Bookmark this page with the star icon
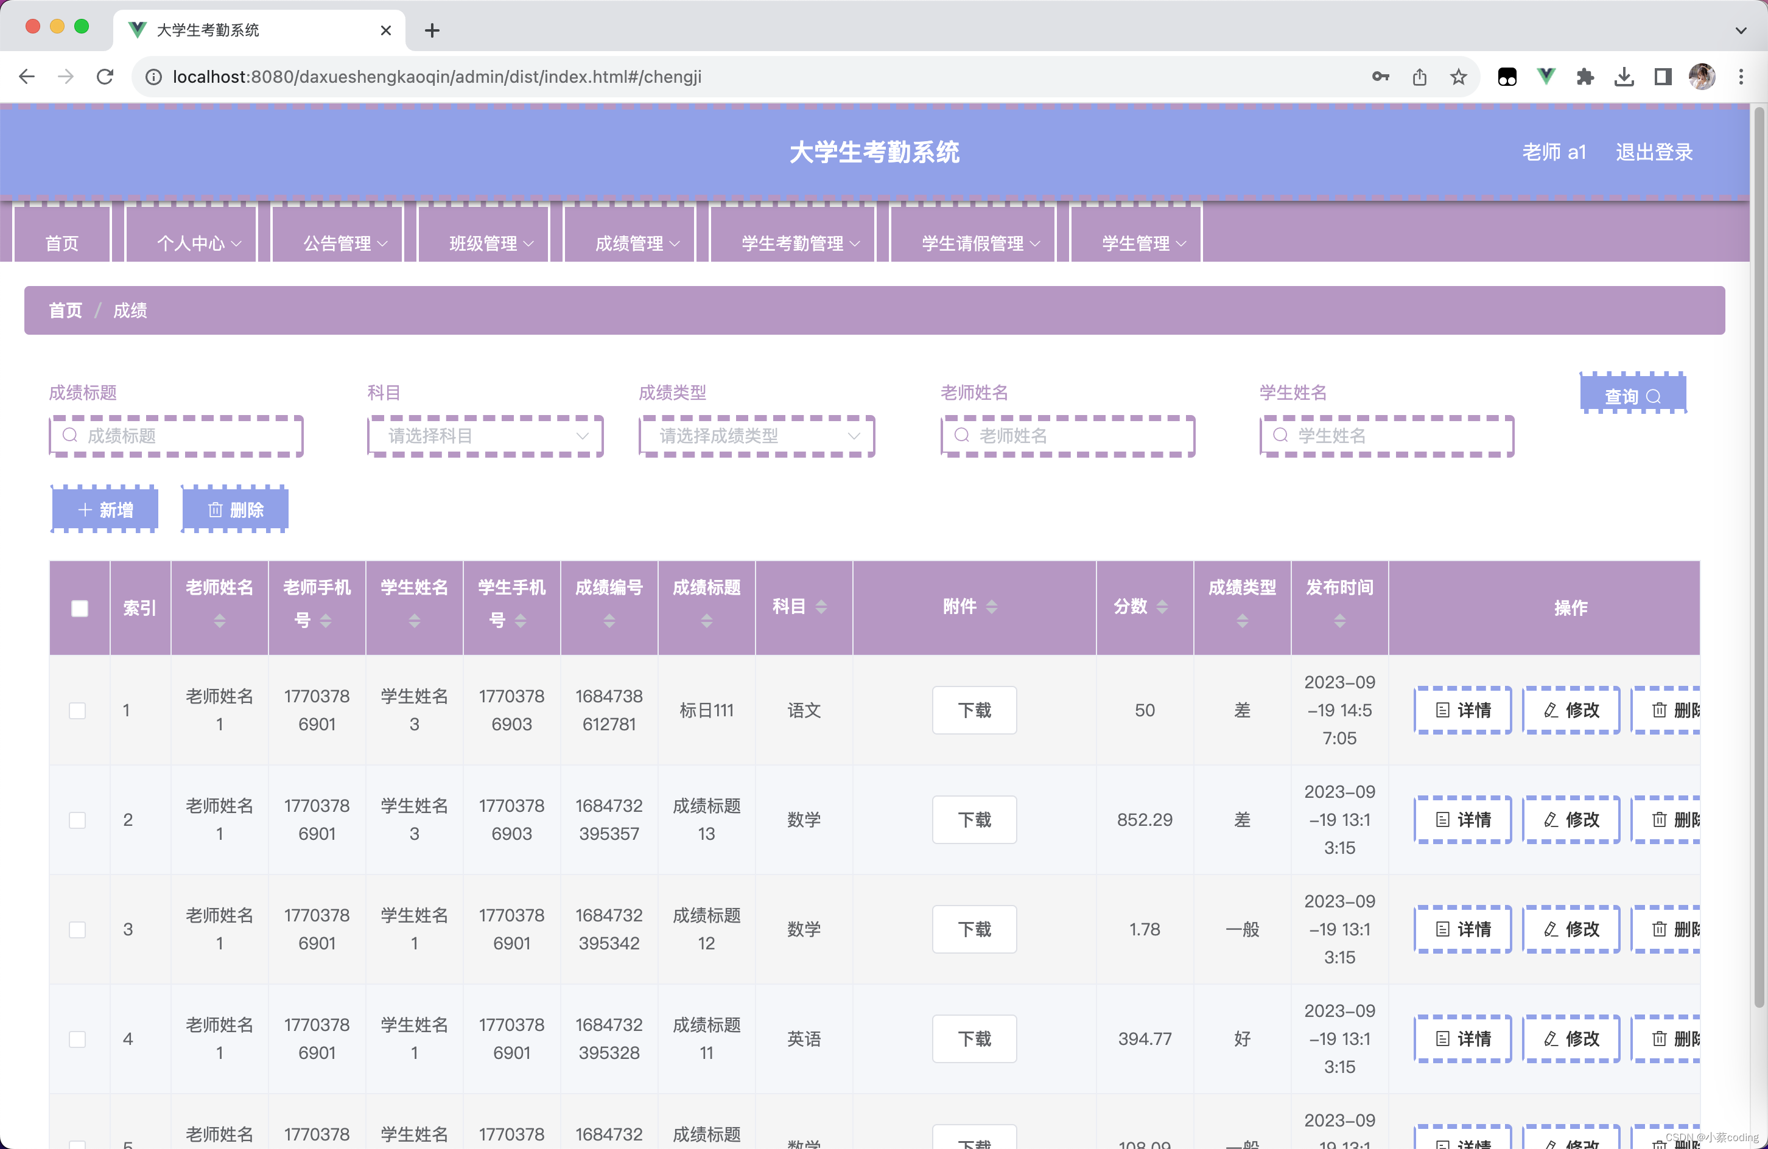Image resolution: width=1768 pixels, height=1149 pixels. pyautogui.click(x=1459, y=77)
